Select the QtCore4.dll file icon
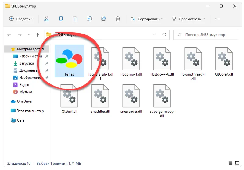The height and width of the screenshot is (170, 244). [x=224, y=58]
